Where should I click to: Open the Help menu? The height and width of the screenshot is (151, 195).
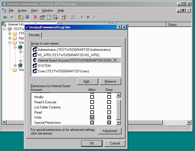61,11
